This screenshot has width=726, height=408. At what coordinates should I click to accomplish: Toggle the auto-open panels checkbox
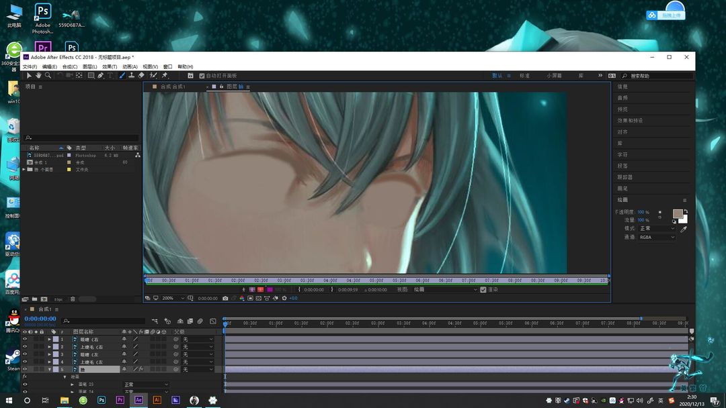point(202,76)
